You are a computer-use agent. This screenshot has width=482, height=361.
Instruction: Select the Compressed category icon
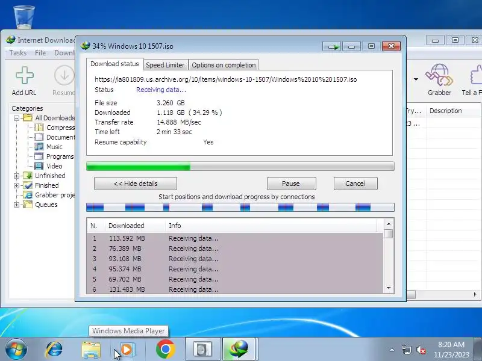(39, 128)
